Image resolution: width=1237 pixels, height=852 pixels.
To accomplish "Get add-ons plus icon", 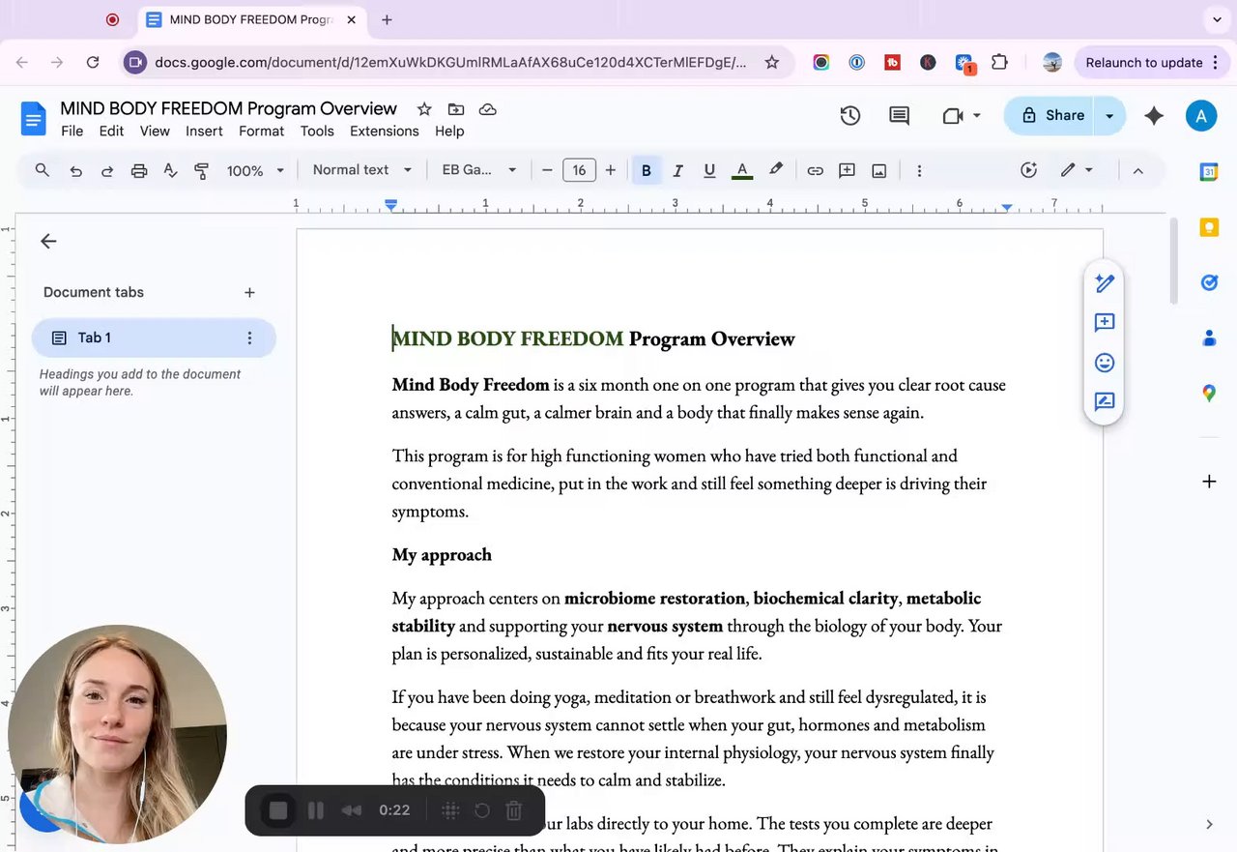I will pos(1209,482).
